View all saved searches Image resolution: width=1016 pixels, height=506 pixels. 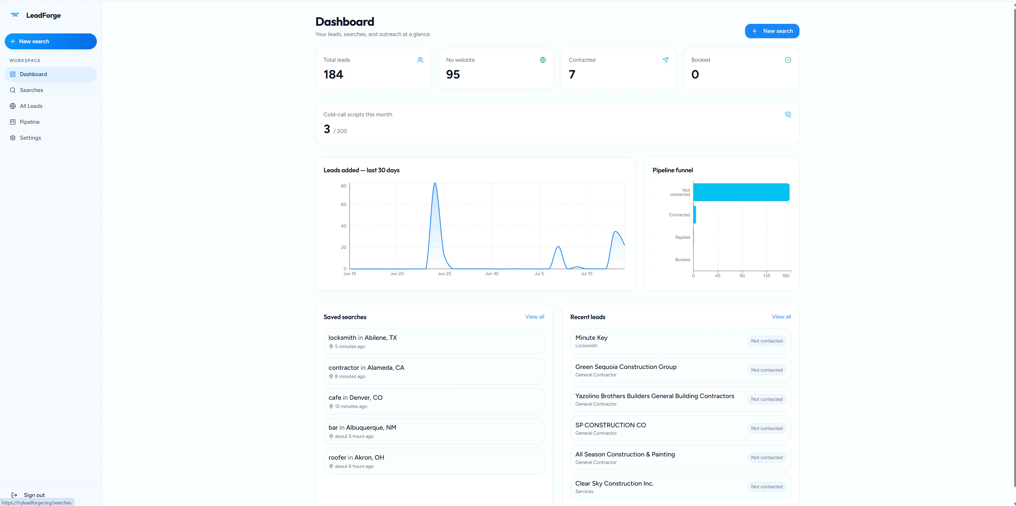coord(534,317)
